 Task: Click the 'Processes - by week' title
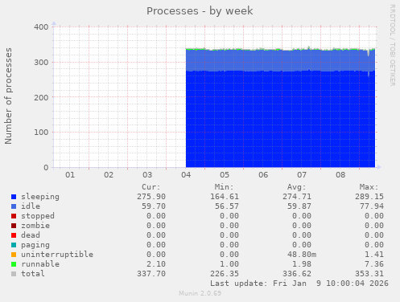(200, 11)
